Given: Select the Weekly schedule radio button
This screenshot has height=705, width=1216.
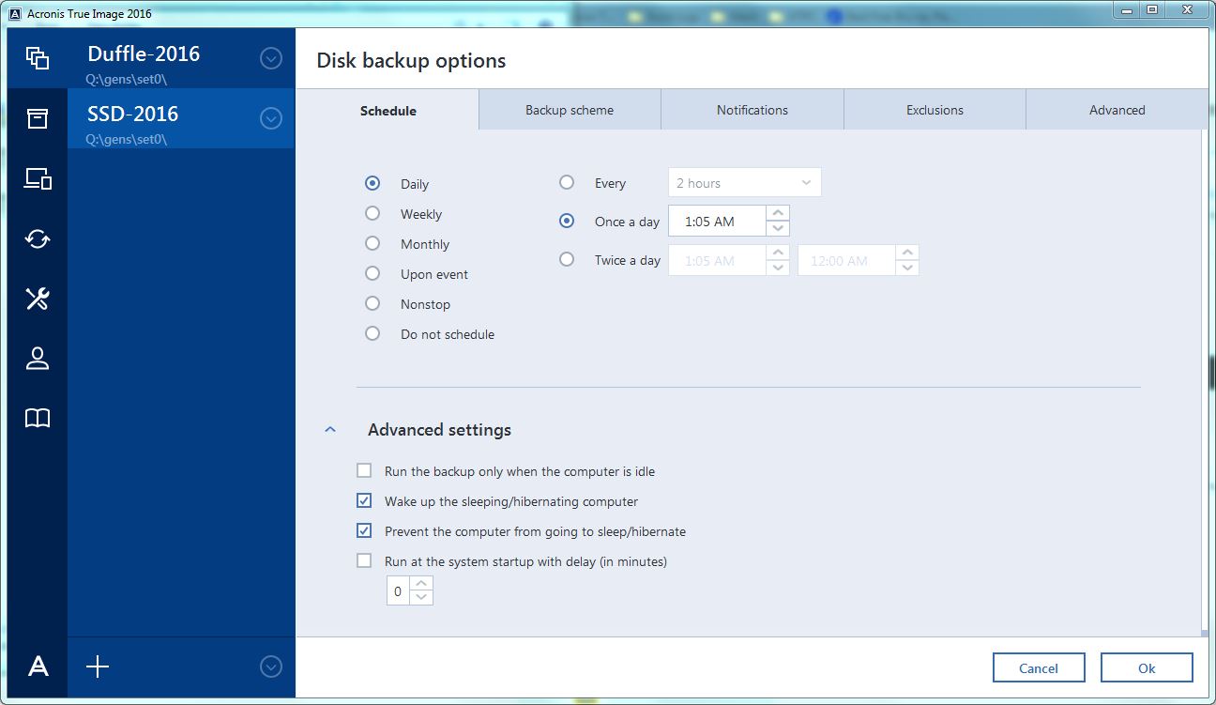Looking at the screenshot, I should coord(372,214).
